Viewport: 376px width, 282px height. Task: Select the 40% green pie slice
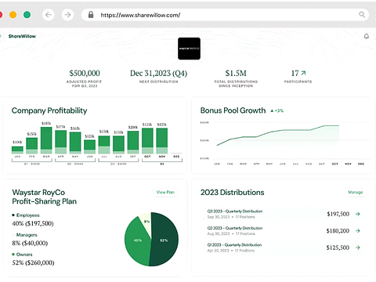point(136,241)
